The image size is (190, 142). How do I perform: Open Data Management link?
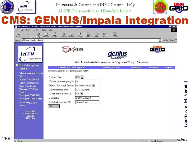[x=29, y=65]
